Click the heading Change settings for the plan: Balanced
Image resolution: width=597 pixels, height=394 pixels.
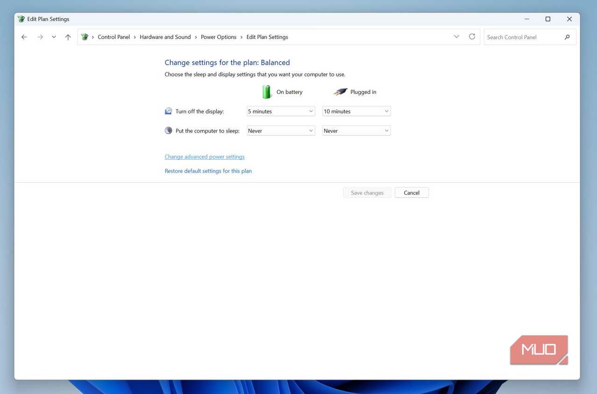tap(227, 63)
